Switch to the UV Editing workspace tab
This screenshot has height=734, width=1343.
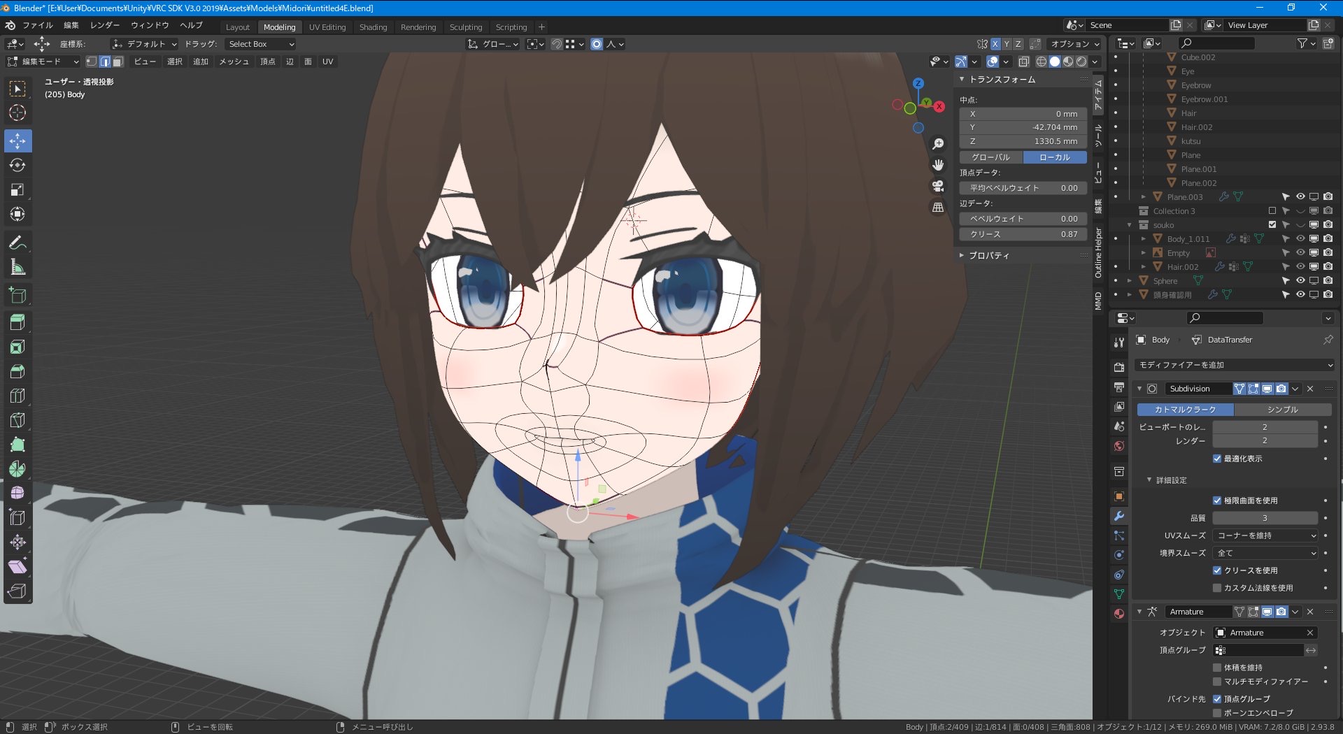[327, 27]
